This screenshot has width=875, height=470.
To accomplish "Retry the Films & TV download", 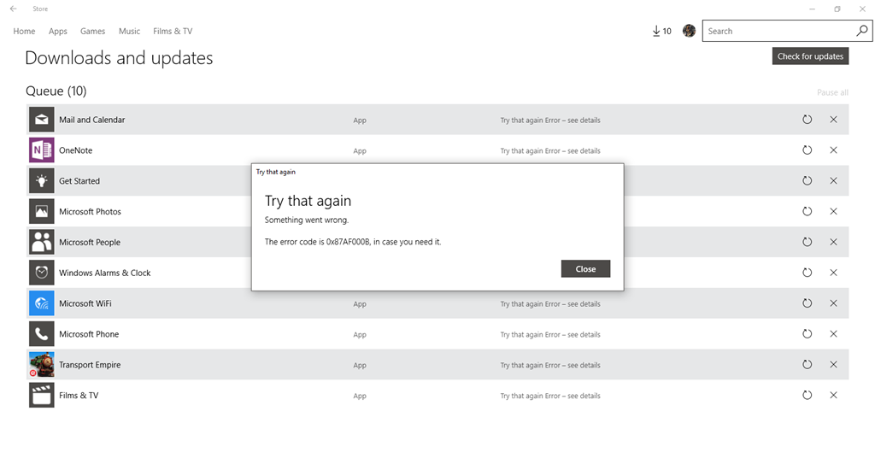I will pyautogui.click(x=807, y=395).
